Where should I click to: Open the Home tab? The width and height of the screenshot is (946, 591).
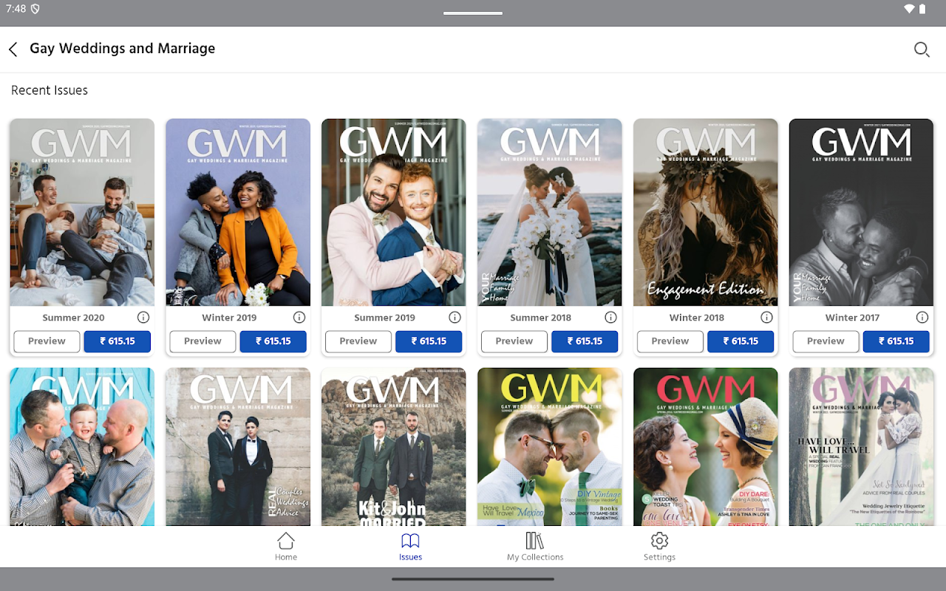pyautogui.click(x=286, y=547)
